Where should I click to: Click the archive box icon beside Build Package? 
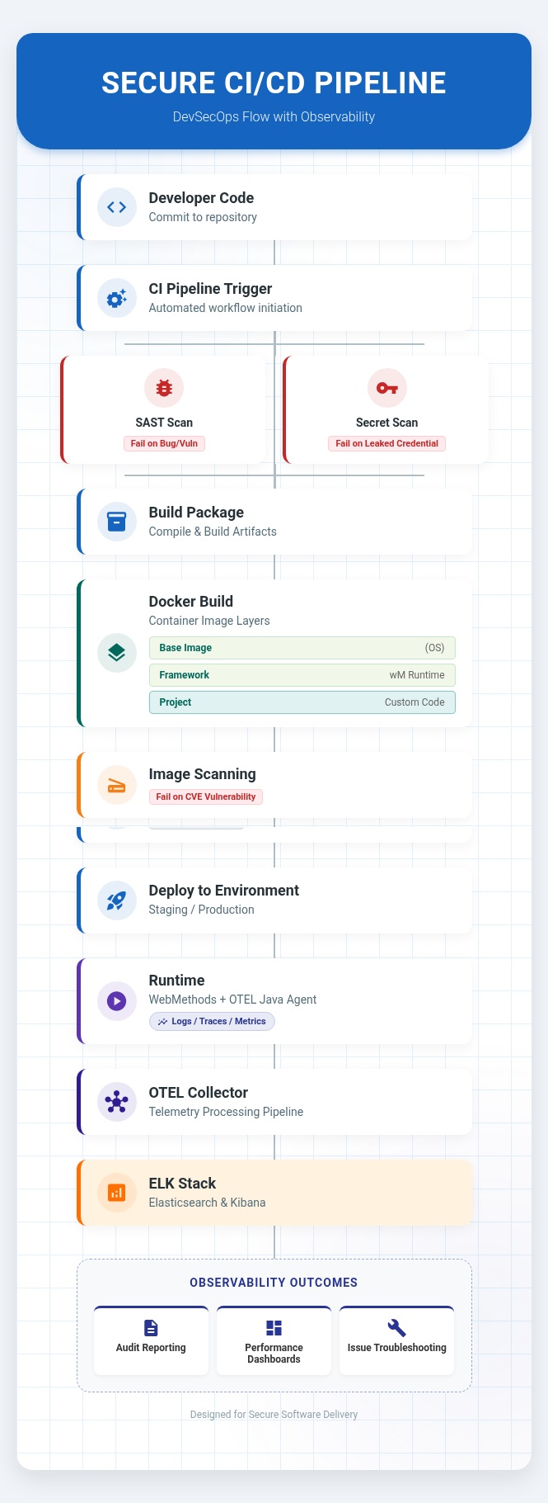pos(117,522)
